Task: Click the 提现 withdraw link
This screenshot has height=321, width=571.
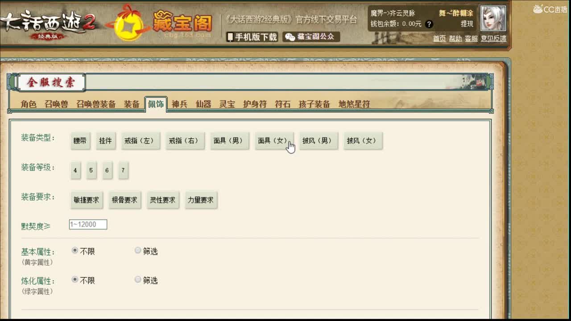Action: point(467,24)
